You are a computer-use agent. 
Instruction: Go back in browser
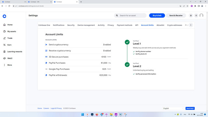(2, 6)
